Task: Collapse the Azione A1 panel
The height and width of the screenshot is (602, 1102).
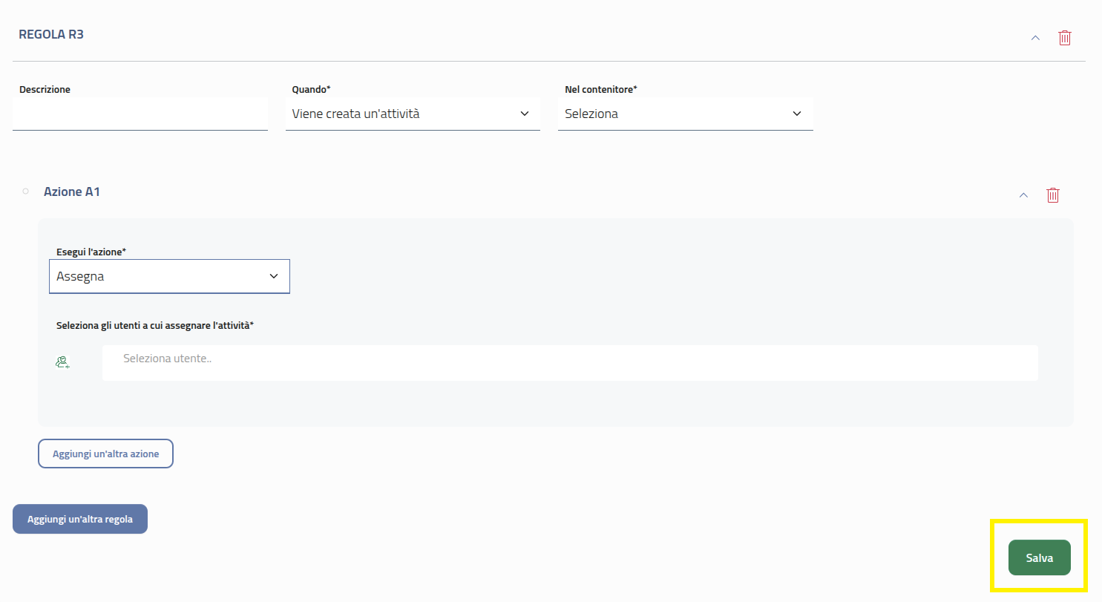Action: tap(1023, 195)
